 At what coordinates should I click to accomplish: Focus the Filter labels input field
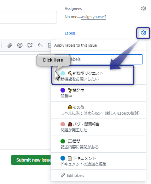tap(98, 59)
